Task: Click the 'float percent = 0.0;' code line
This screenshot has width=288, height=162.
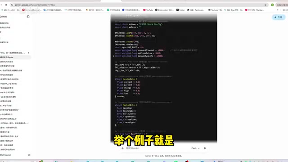Action: [129, 85]
